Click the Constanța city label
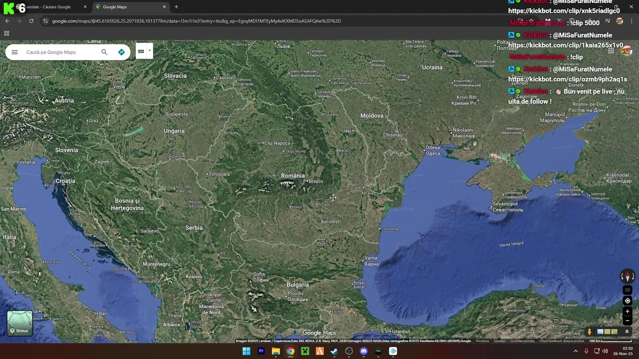The height and width of the screenshot is (359, 639). pyautogui.click(x=388, y=229)
